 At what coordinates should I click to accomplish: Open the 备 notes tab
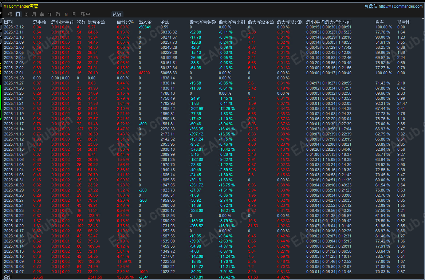coord(74,14)
